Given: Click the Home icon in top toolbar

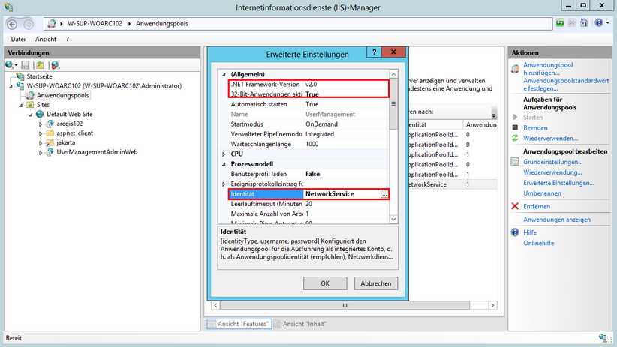Looking at the screenshot, I should pos(584,23).
